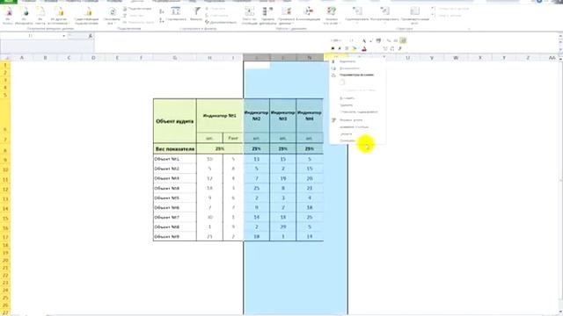
Task: Sort ascending A to Z
Action: [x=162, y=12]
